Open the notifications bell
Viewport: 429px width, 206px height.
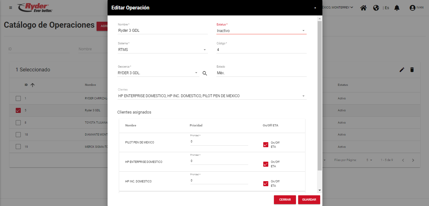point(397,8)
